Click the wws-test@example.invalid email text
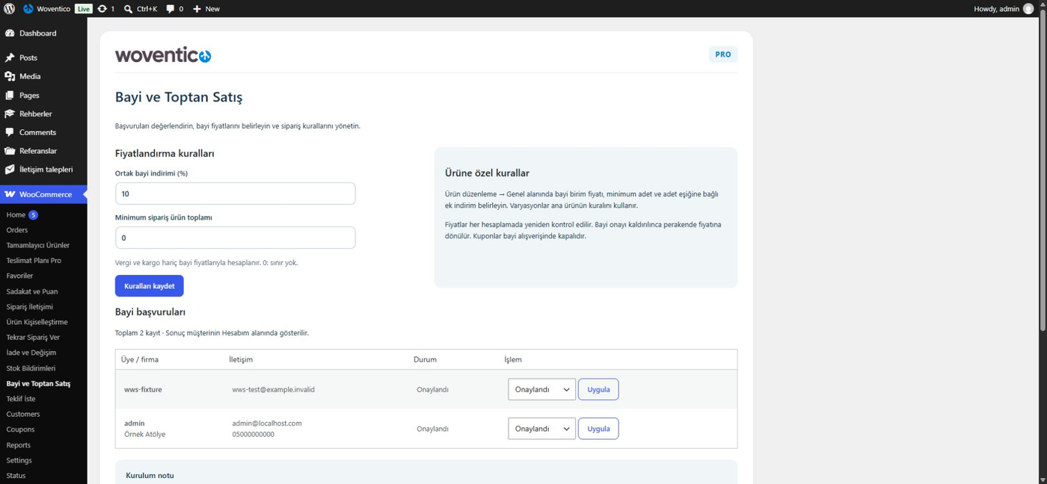1047x484 pixels. pyautogui.click(x=274, y=389)
